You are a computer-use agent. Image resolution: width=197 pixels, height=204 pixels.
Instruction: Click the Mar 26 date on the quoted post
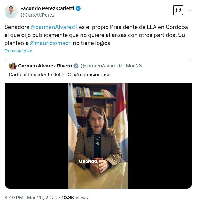(134, 66)
